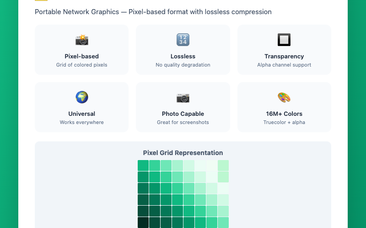Click the globe icon above Universal

click(x=82, y=97)
